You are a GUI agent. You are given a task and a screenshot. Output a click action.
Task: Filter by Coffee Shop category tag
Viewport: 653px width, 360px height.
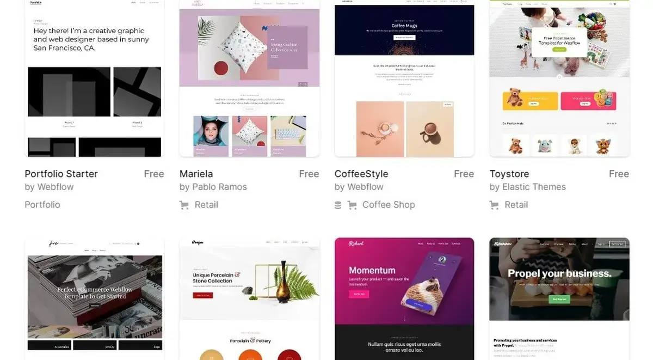[389, 205]
